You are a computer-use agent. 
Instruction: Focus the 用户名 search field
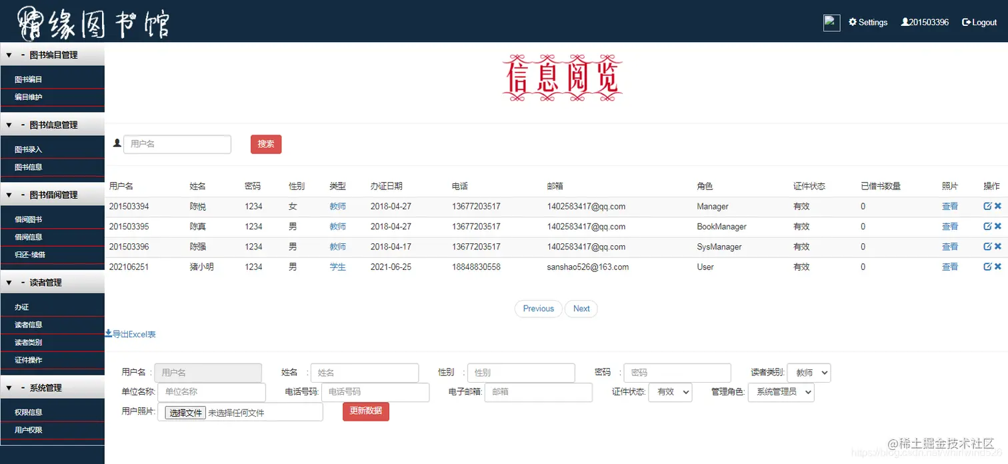coord(177,144)
